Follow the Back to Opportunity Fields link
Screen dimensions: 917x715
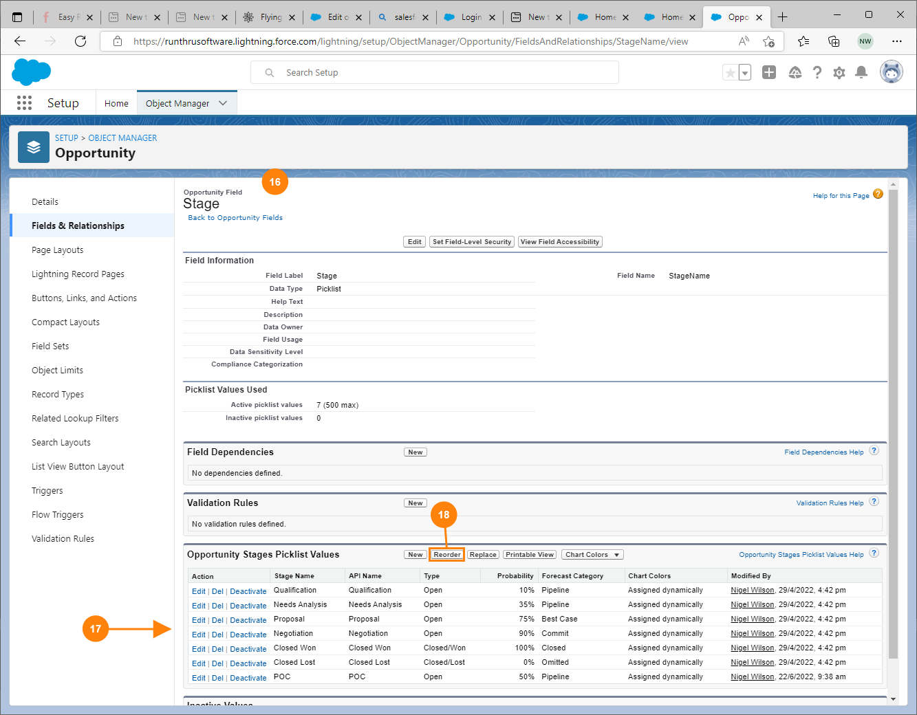pyautogui.click(x=235, y=218)
